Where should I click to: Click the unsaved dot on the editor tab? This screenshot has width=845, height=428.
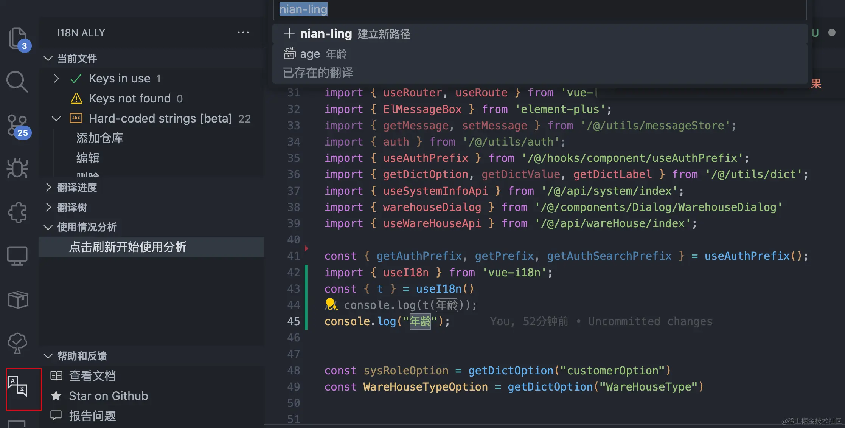(832, 33)
